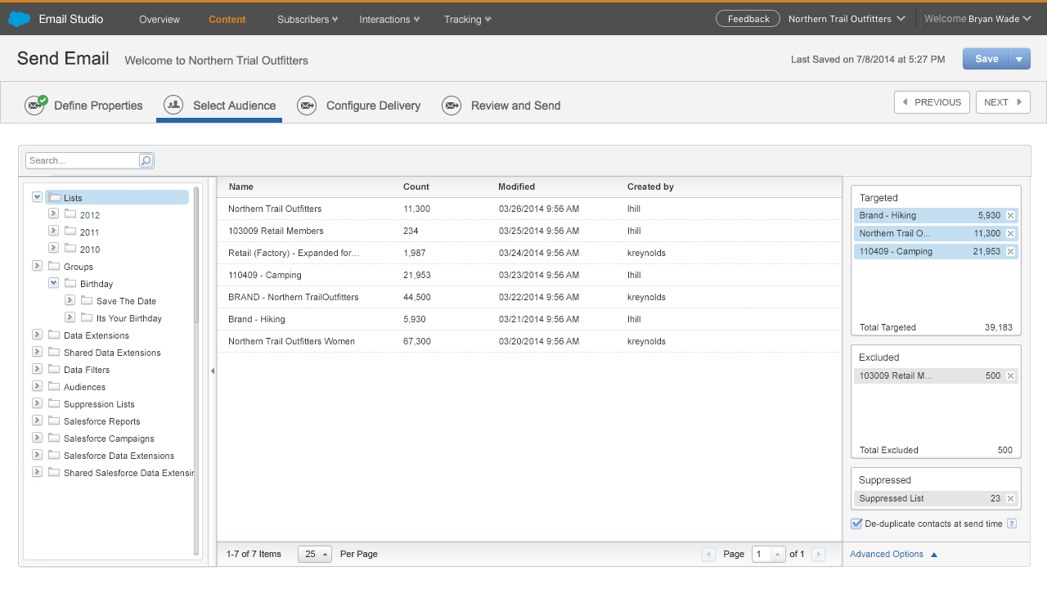Expand the 2012 folder in Lists

point(53,214)
